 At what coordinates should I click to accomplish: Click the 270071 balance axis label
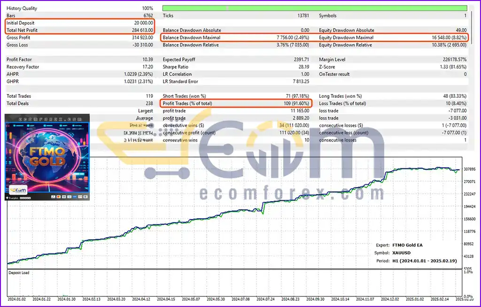[470, 182]
